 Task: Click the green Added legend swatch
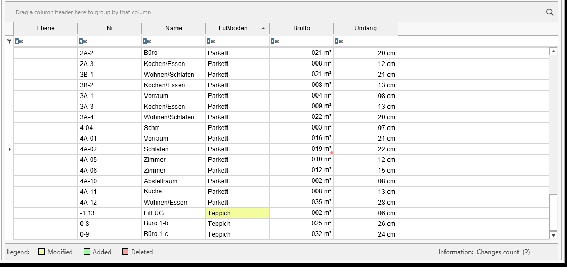coord(87,252)
